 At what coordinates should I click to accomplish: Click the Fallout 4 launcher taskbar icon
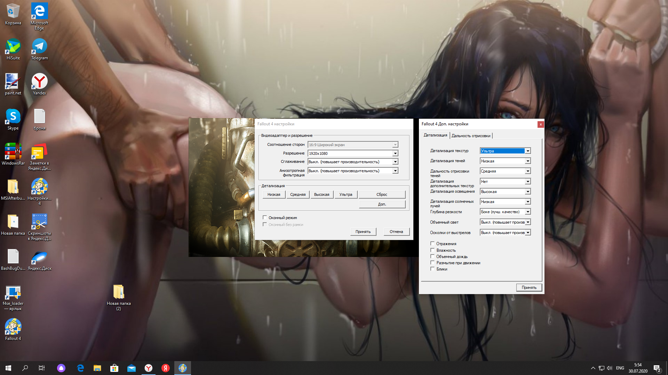[183, 368]
